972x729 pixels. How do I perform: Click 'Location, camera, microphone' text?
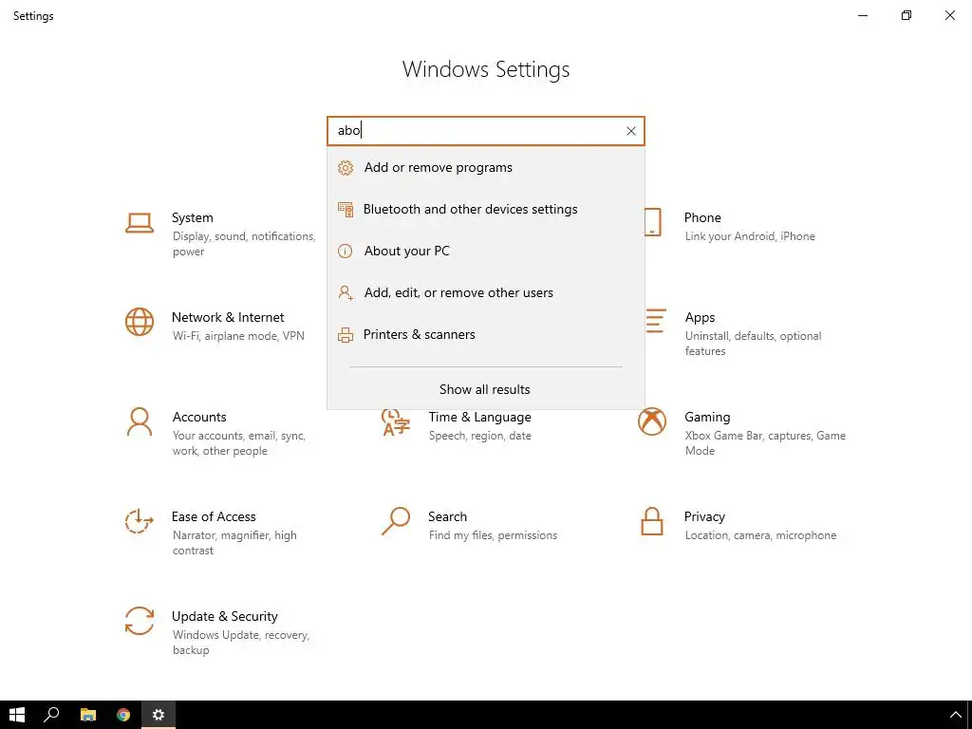click(x=760, y=535)
